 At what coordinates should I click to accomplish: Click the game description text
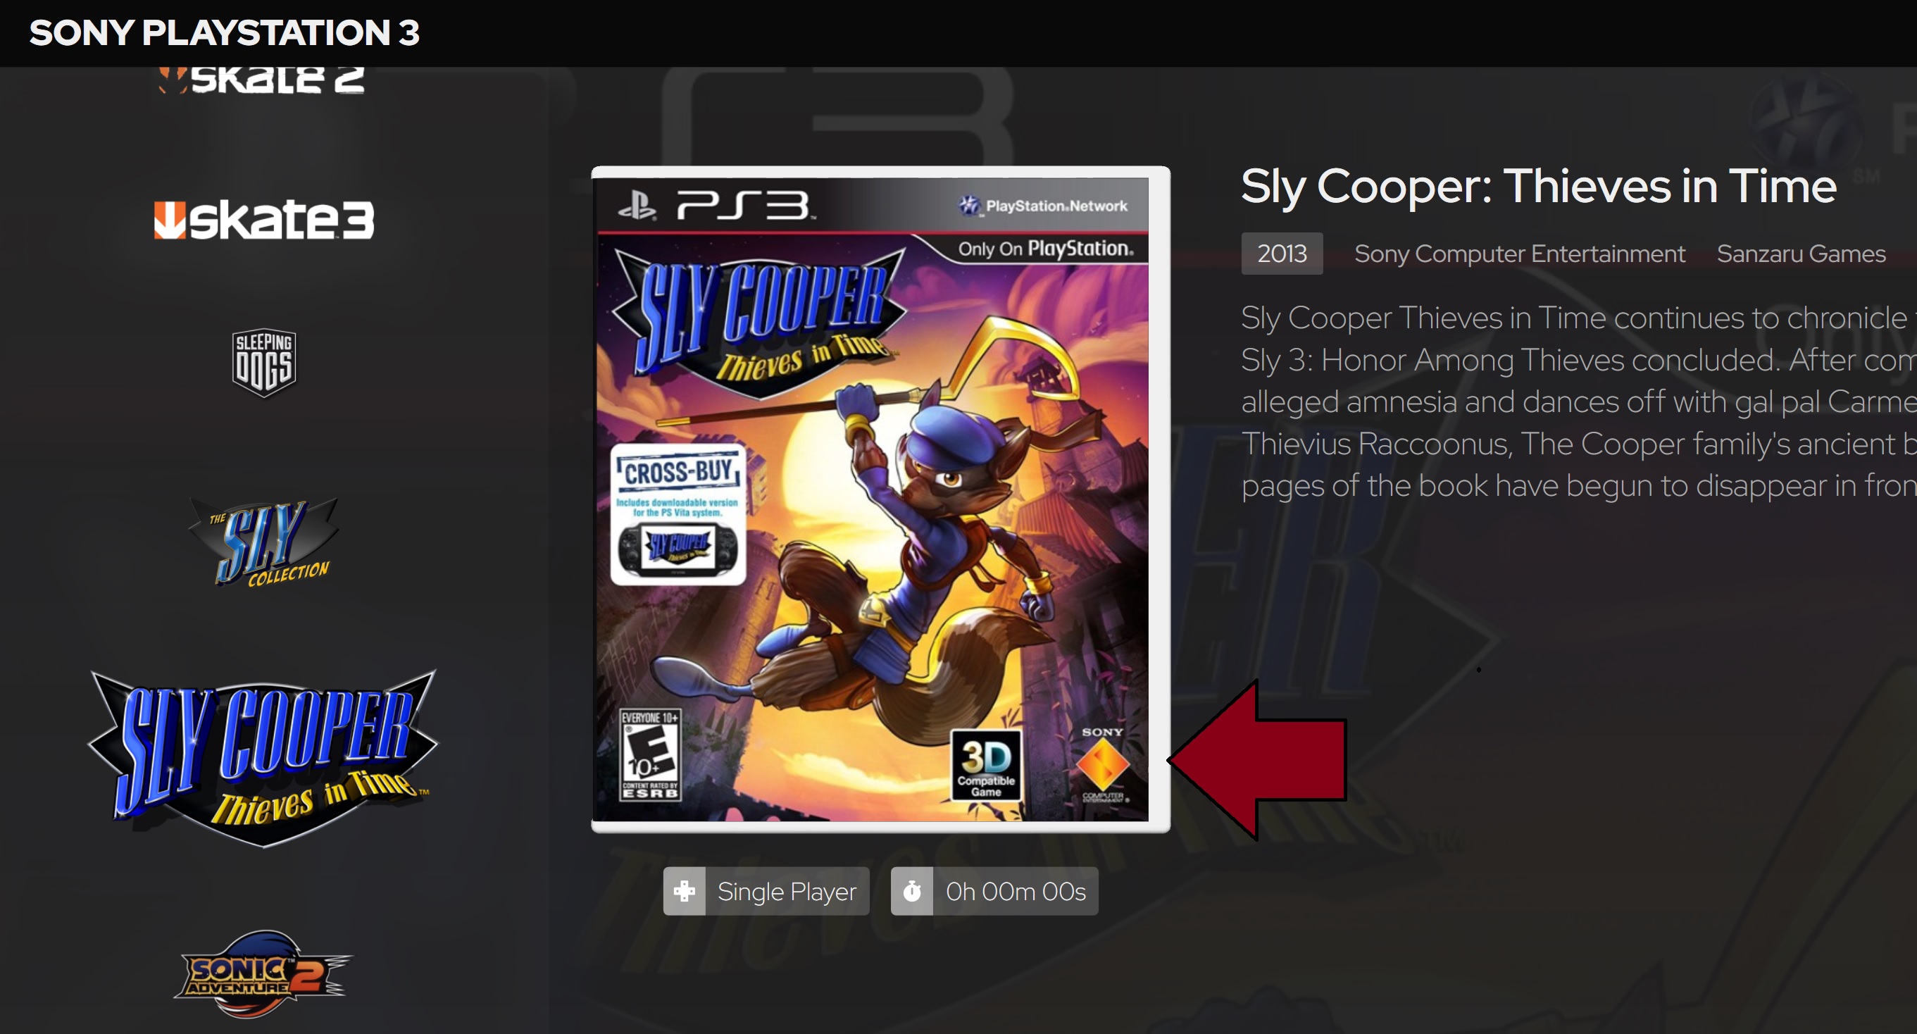click(x=1578, y=402)
